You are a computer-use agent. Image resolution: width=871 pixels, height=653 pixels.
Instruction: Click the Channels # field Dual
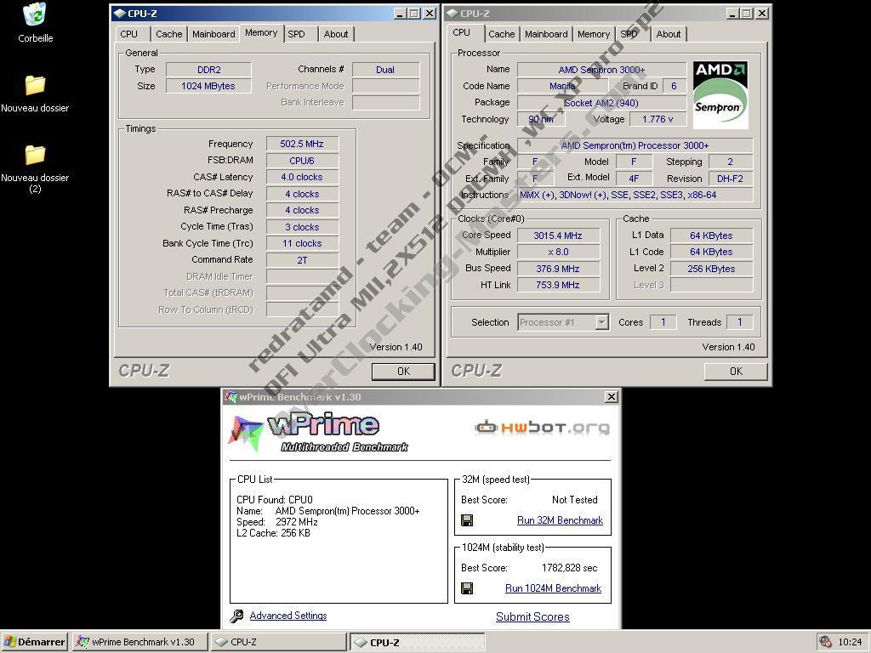coord(385,70)
